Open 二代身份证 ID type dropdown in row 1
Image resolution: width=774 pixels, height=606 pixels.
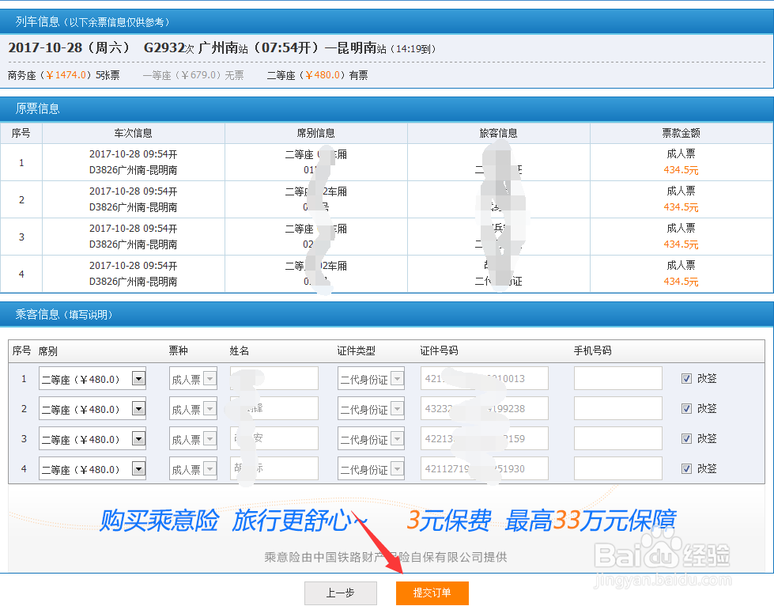click(372, 379)
